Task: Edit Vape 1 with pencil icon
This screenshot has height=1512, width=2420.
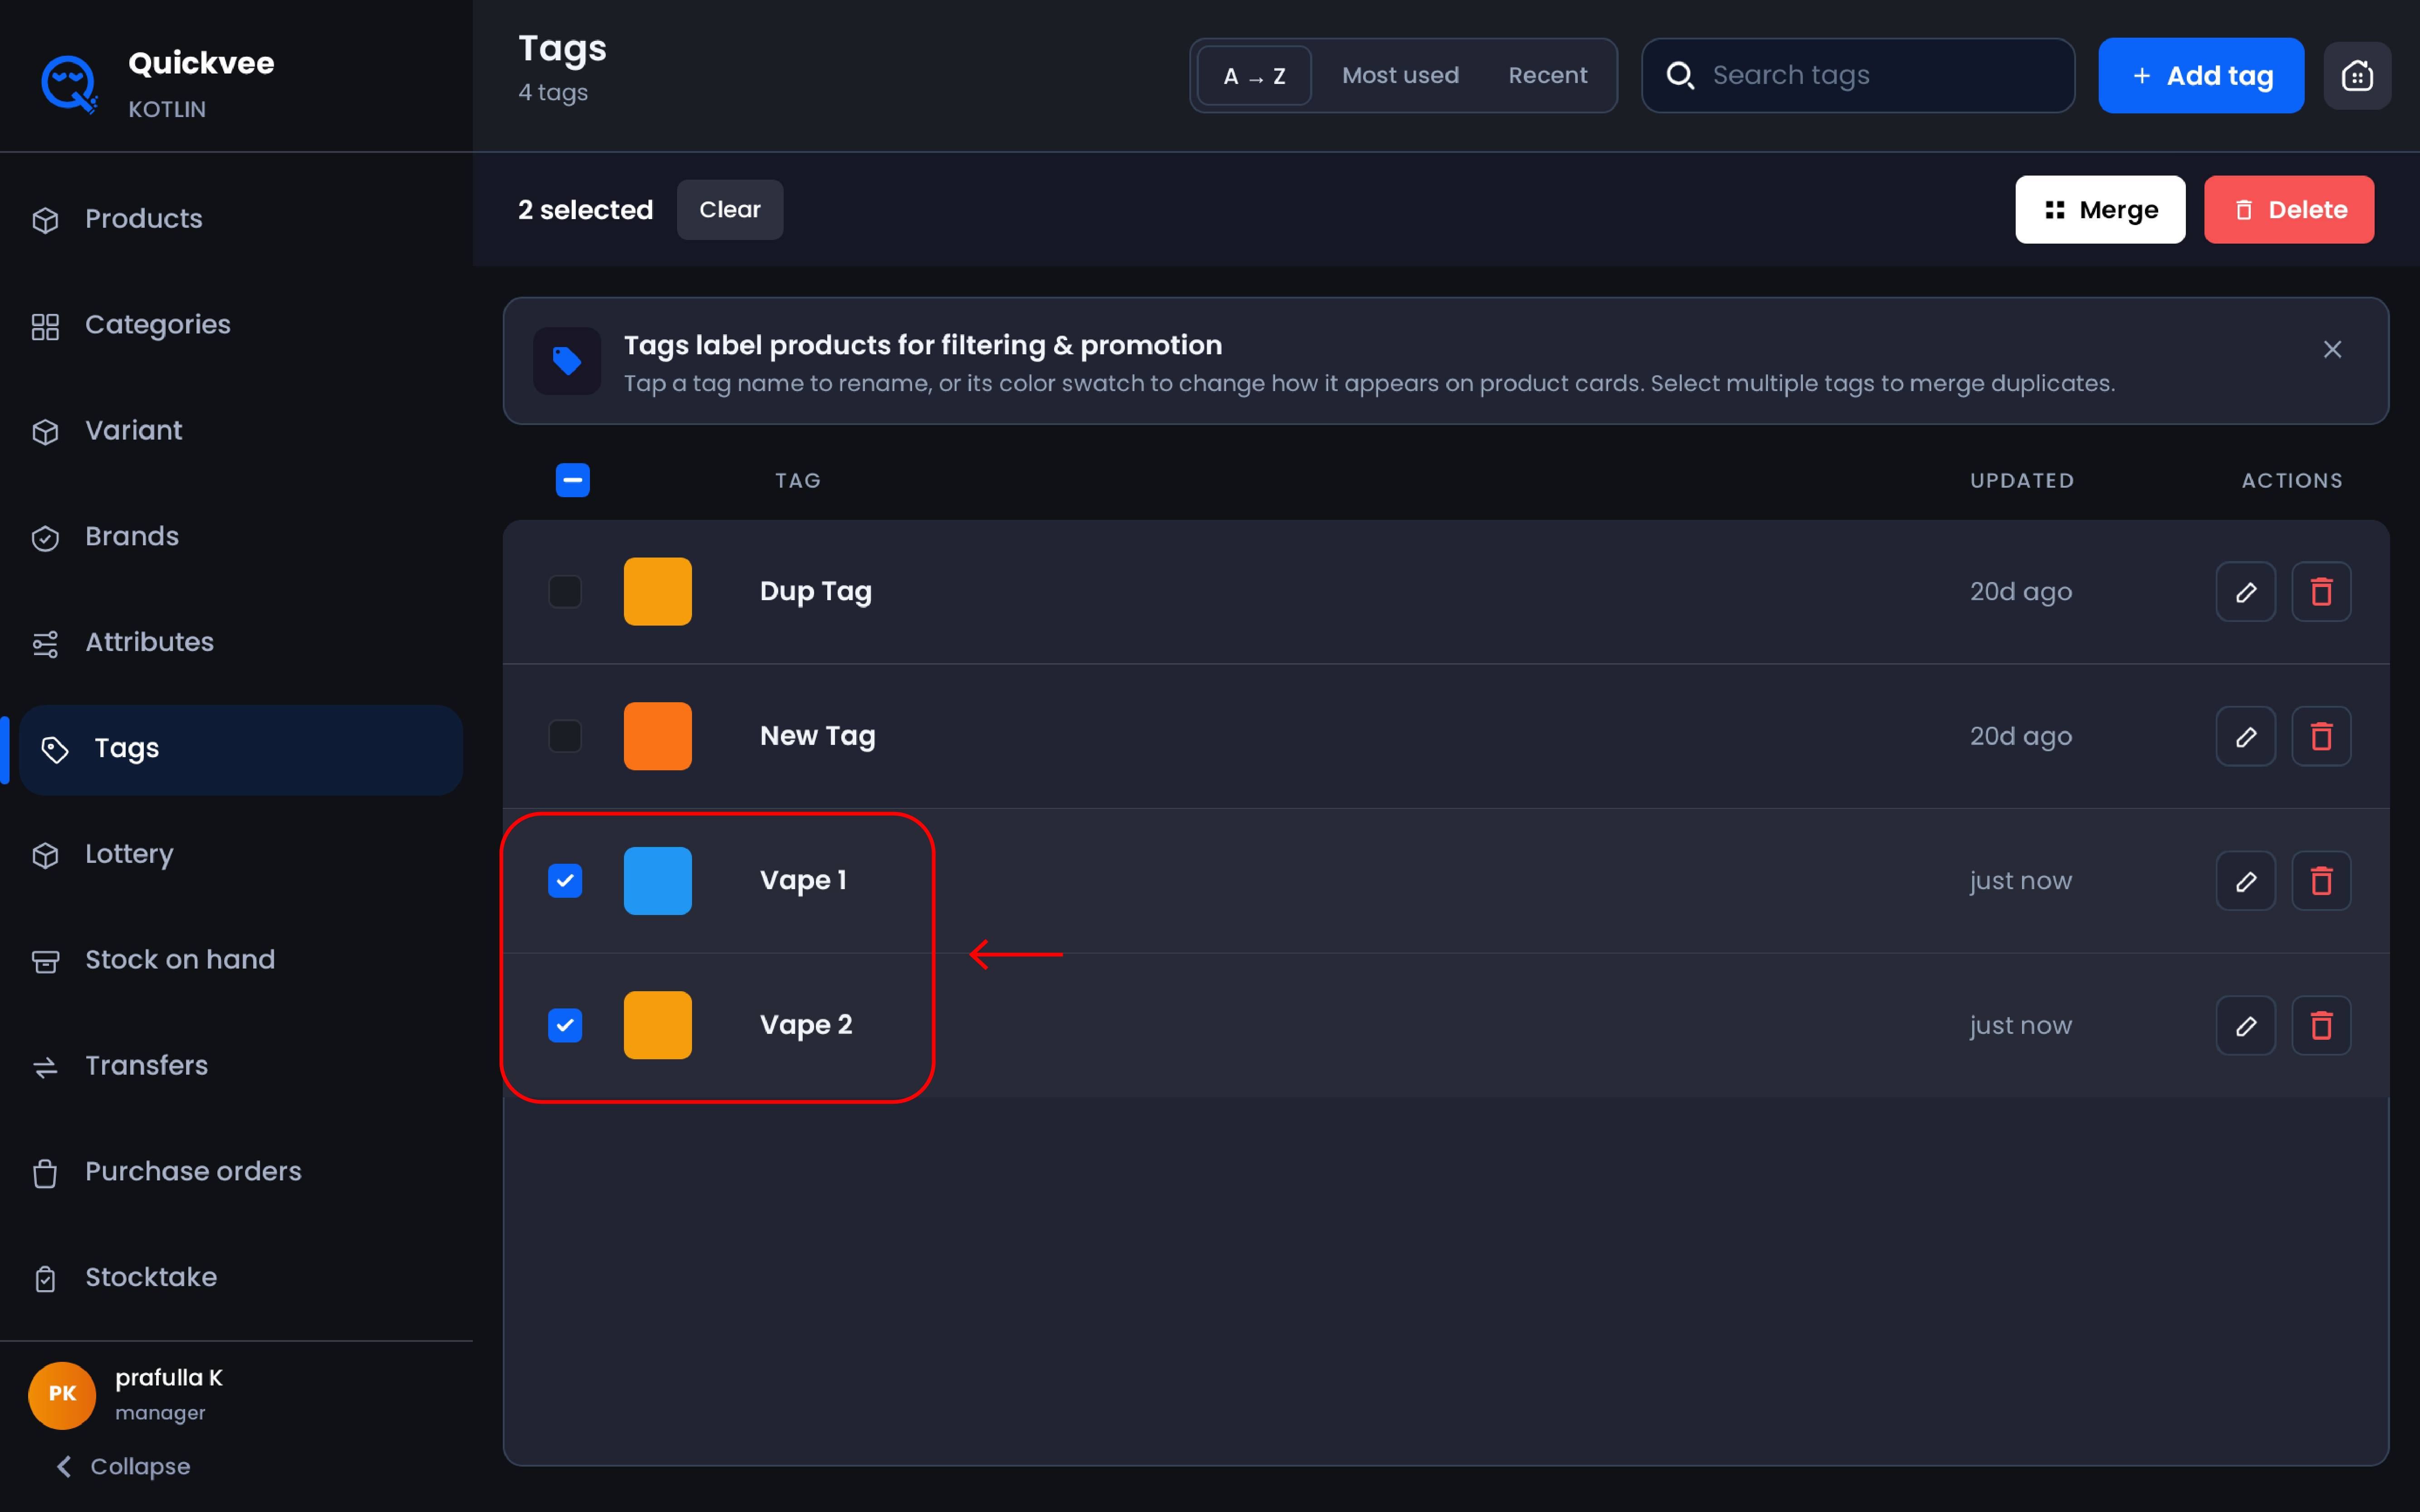Action: 2246,881
